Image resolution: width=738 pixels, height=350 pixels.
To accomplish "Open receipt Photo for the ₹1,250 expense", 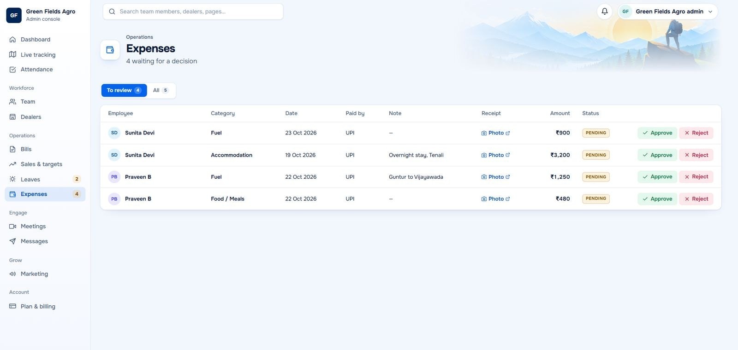I will (495, 177).
